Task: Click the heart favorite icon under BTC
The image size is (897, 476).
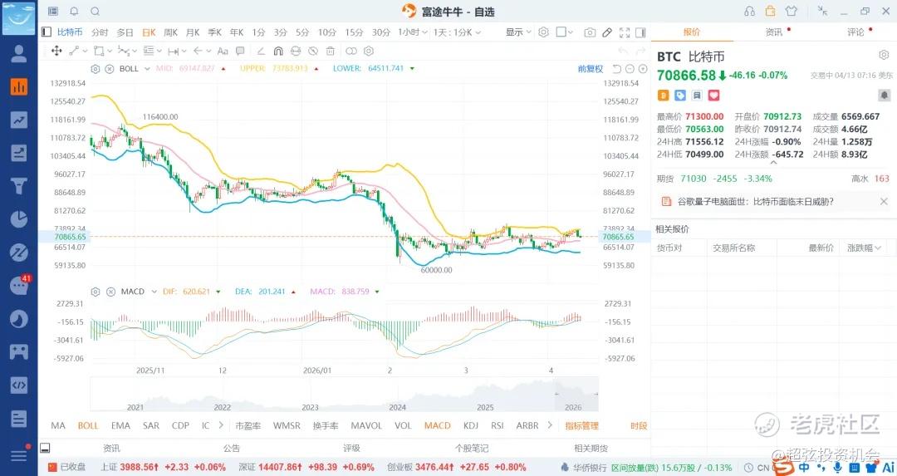Action: [713, 96]
